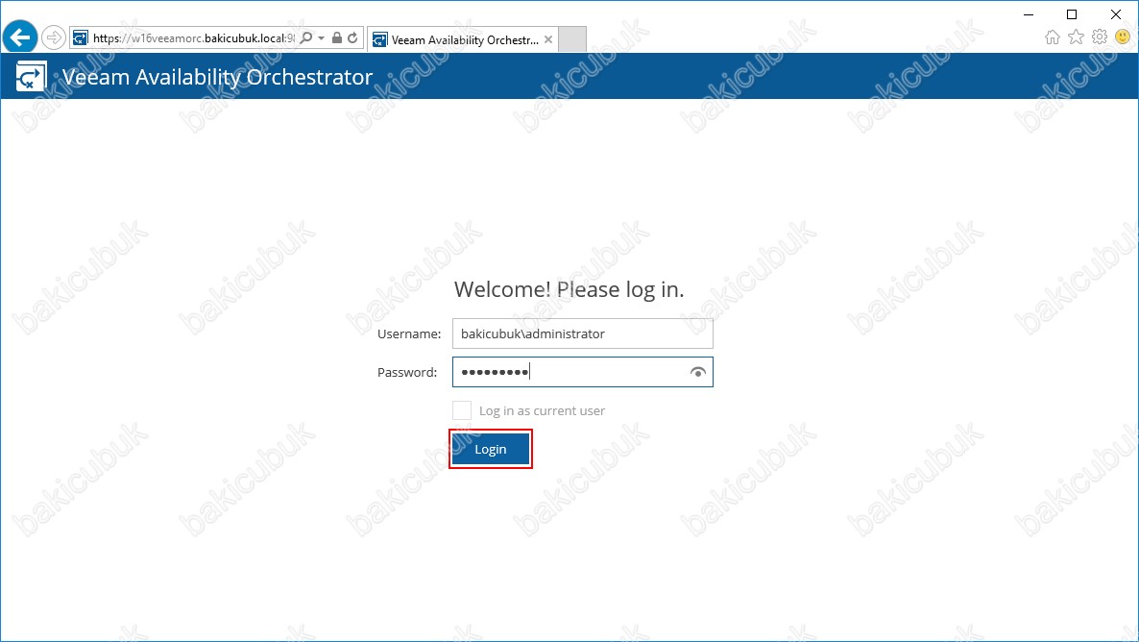Click the browser Home icon
Image resolution: width=1139 pixels, height=642 pixels.
point(1052,37)
